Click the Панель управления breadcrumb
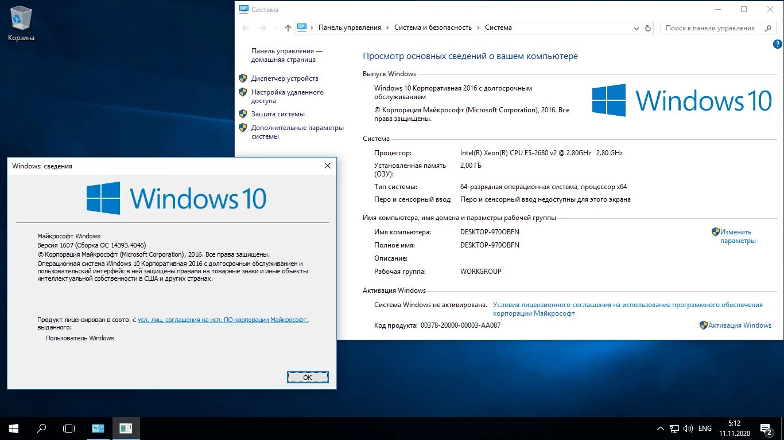The width and height of the screenshot is (784, 440). (350, 27)
